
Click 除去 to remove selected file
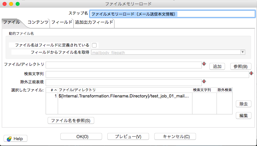point(244,104)
